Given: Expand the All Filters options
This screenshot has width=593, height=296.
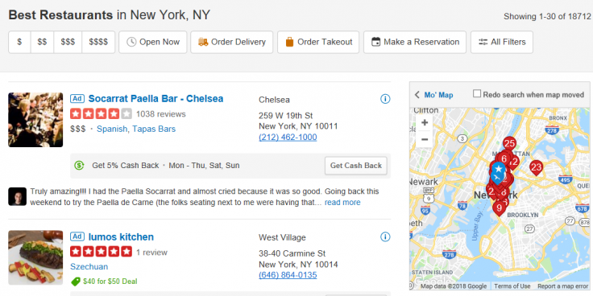Looking at the screenshot, I should click(502, 43).
